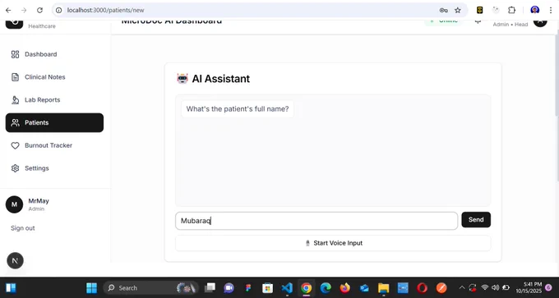Click the Patients people icon

[15, 122]
